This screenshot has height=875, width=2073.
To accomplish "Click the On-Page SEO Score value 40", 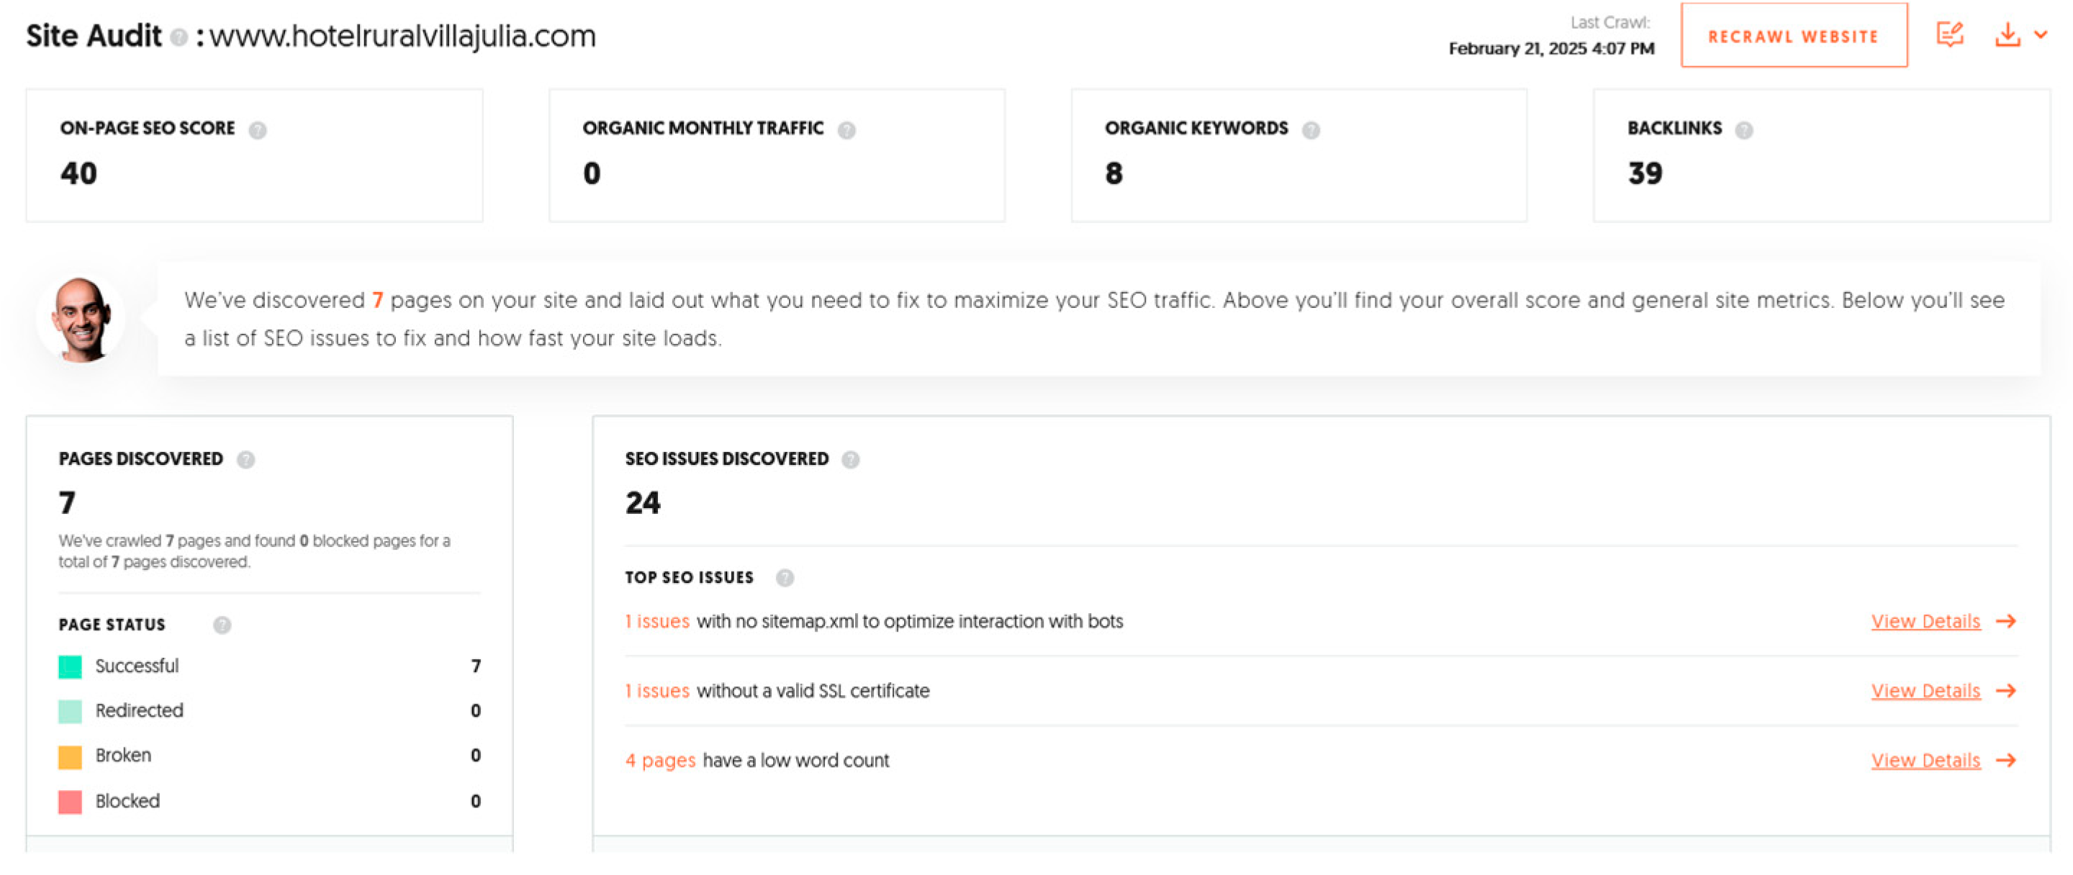I will click(x=78, y=173).
